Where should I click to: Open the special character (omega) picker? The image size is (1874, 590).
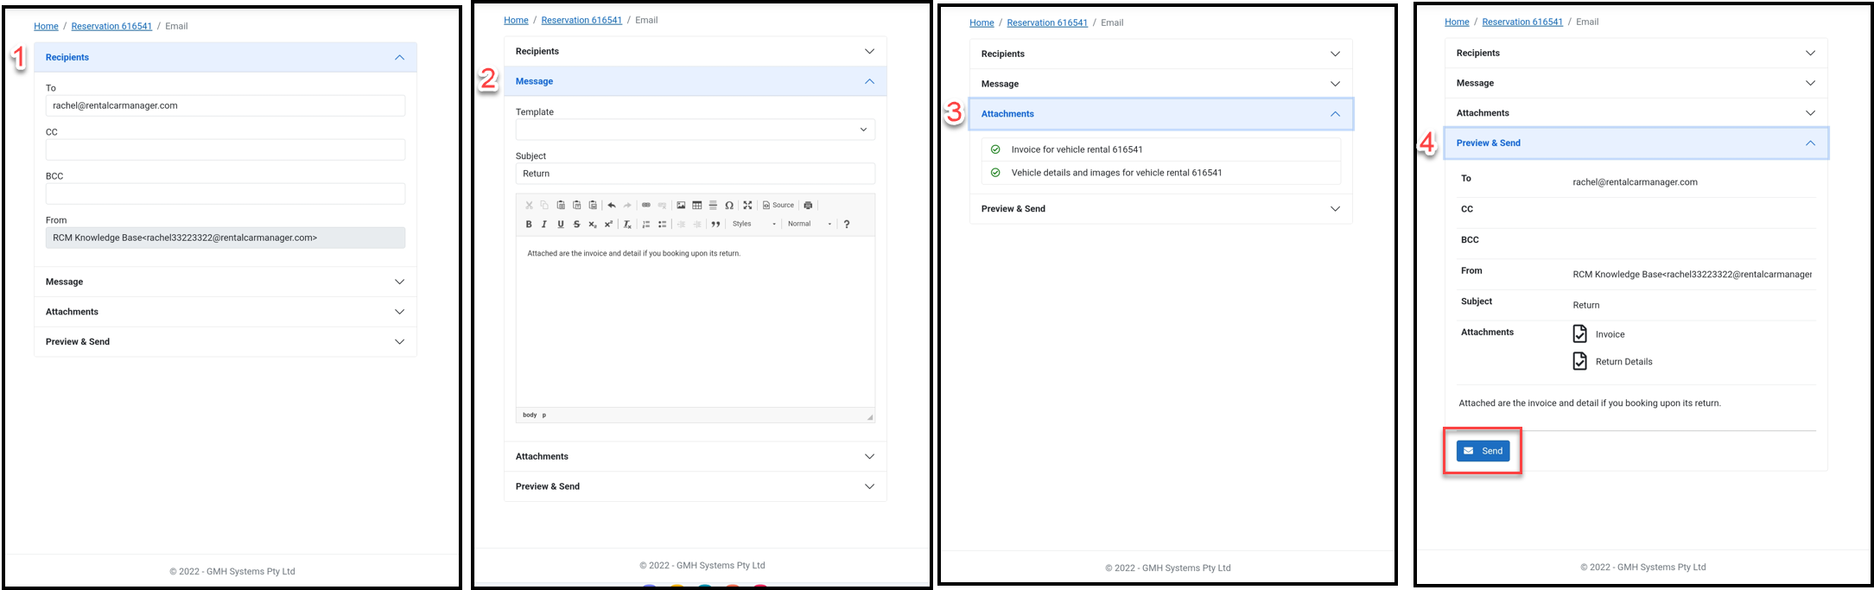click(729, 206)
